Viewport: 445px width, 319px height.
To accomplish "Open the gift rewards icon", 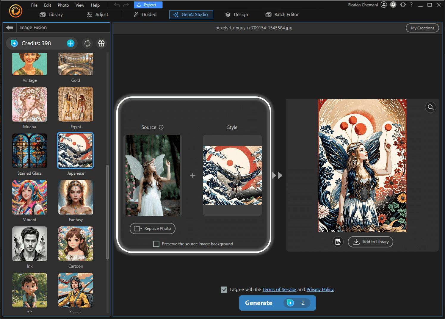I will [101, 43].
